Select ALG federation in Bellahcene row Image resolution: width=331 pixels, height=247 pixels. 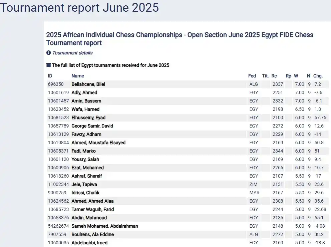click(x=254, y=84)
